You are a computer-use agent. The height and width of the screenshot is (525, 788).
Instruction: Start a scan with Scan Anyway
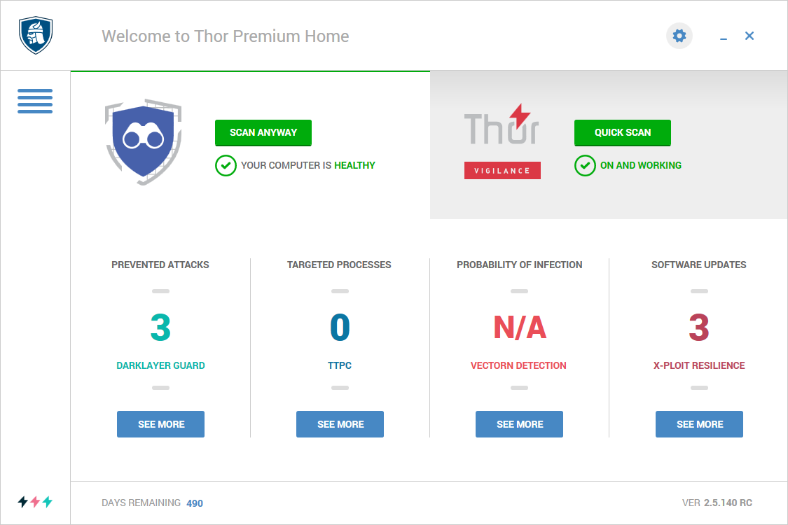pyautogui.click(x=263, y=132)
